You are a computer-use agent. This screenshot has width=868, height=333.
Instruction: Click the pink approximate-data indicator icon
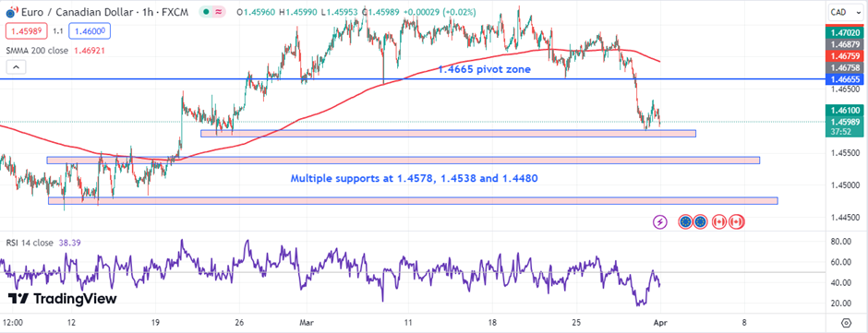click(219, 12)
